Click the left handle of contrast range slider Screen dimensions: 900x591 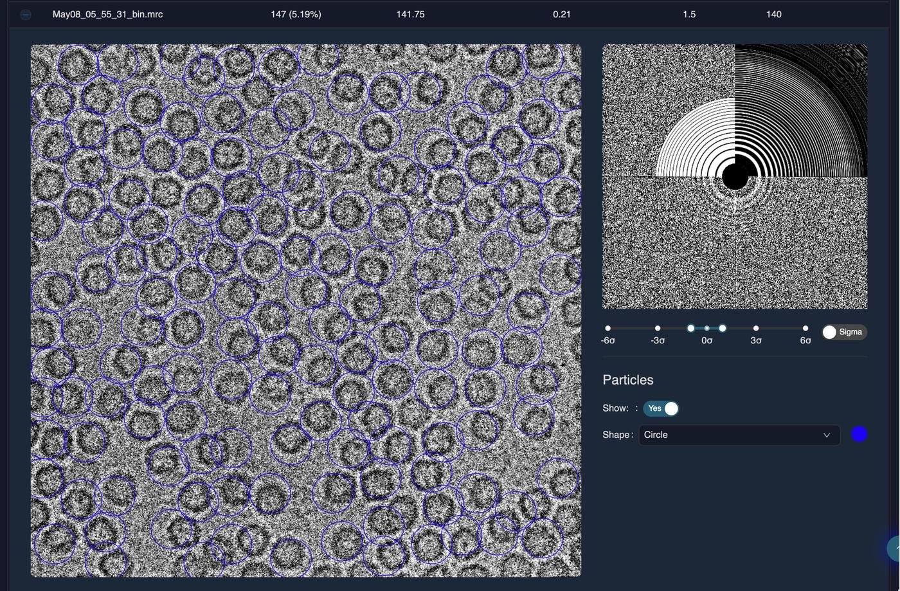[x=691, y=328]
